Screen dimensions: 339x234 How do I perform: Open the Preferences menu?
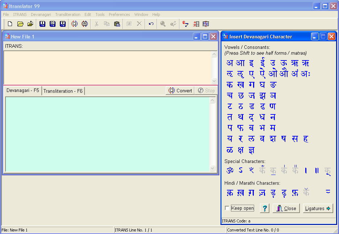coord(119,14)
